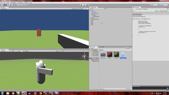
Task: Toggle the Global handle rotation button
Action: click(25, 5)
